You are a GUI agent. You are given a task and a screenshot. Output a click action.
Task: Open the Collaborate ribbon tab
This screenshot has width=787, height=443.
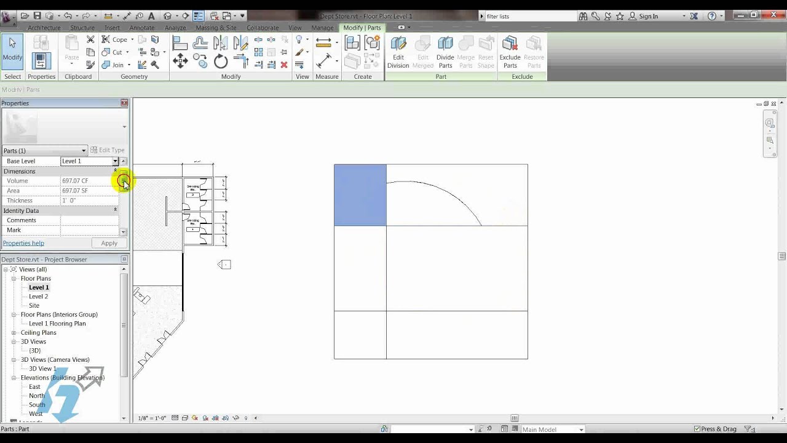263,28
